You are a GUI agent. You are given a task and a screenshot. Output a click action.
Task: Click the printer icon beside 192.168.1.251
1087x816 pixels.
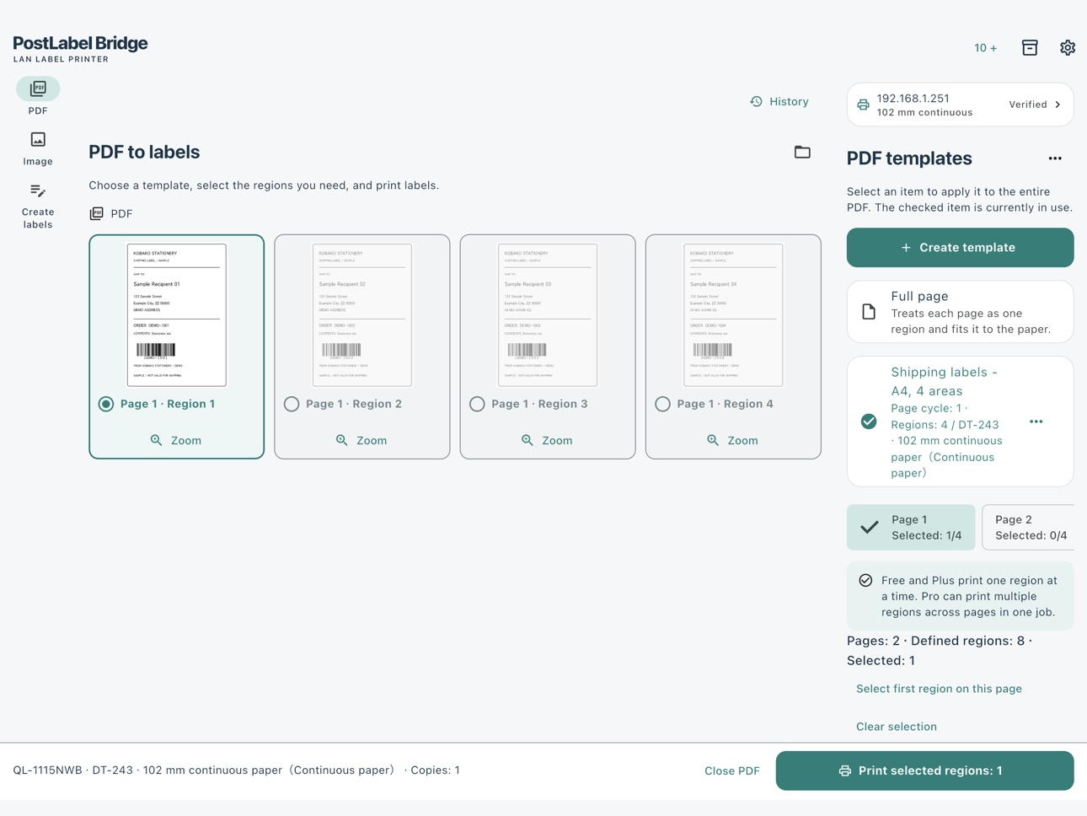[863, 105]
